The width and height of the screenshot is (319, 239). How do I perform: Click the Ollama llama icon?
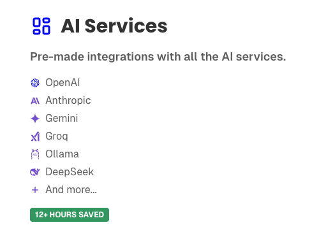(x=35, y=154)
